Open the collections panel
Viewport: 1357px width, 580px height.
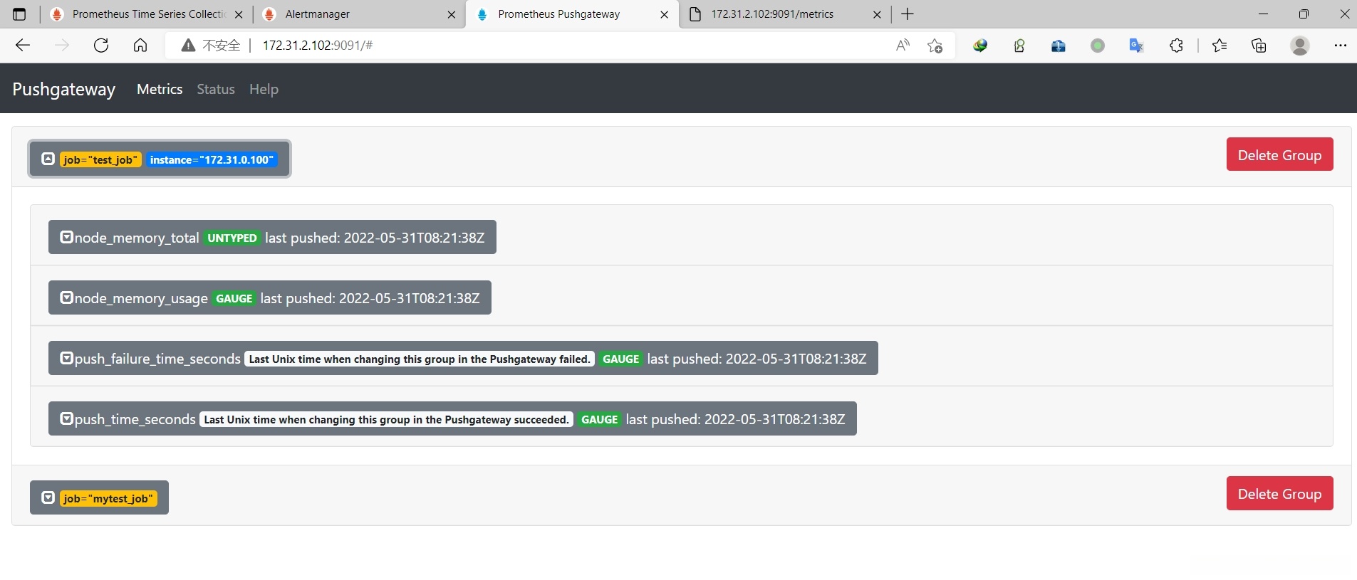(x=1259, y=46)
